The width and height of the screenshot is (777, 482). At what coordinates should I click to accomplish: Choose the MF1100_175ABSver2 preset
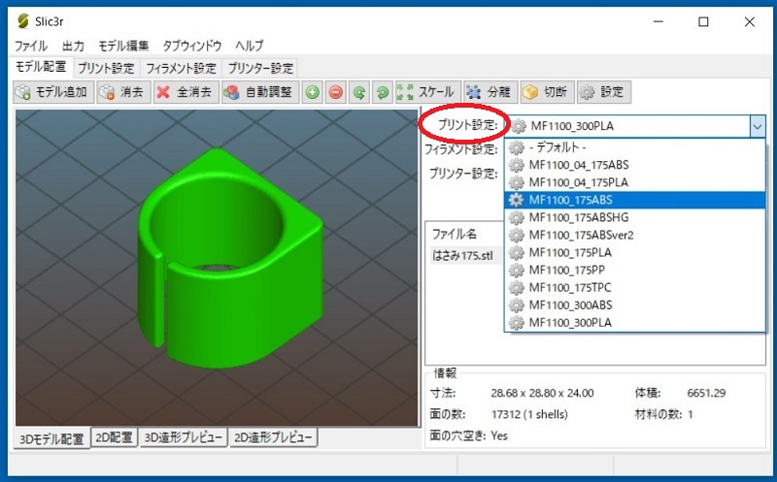click(635, 235)
